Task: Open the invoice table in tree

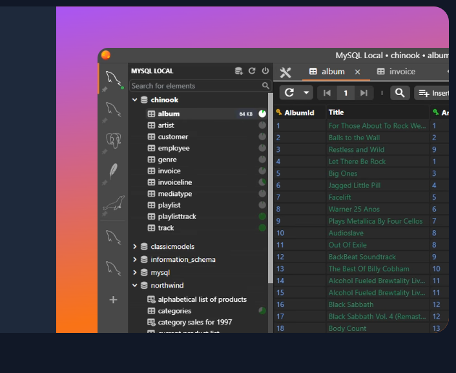Action: 206,171
